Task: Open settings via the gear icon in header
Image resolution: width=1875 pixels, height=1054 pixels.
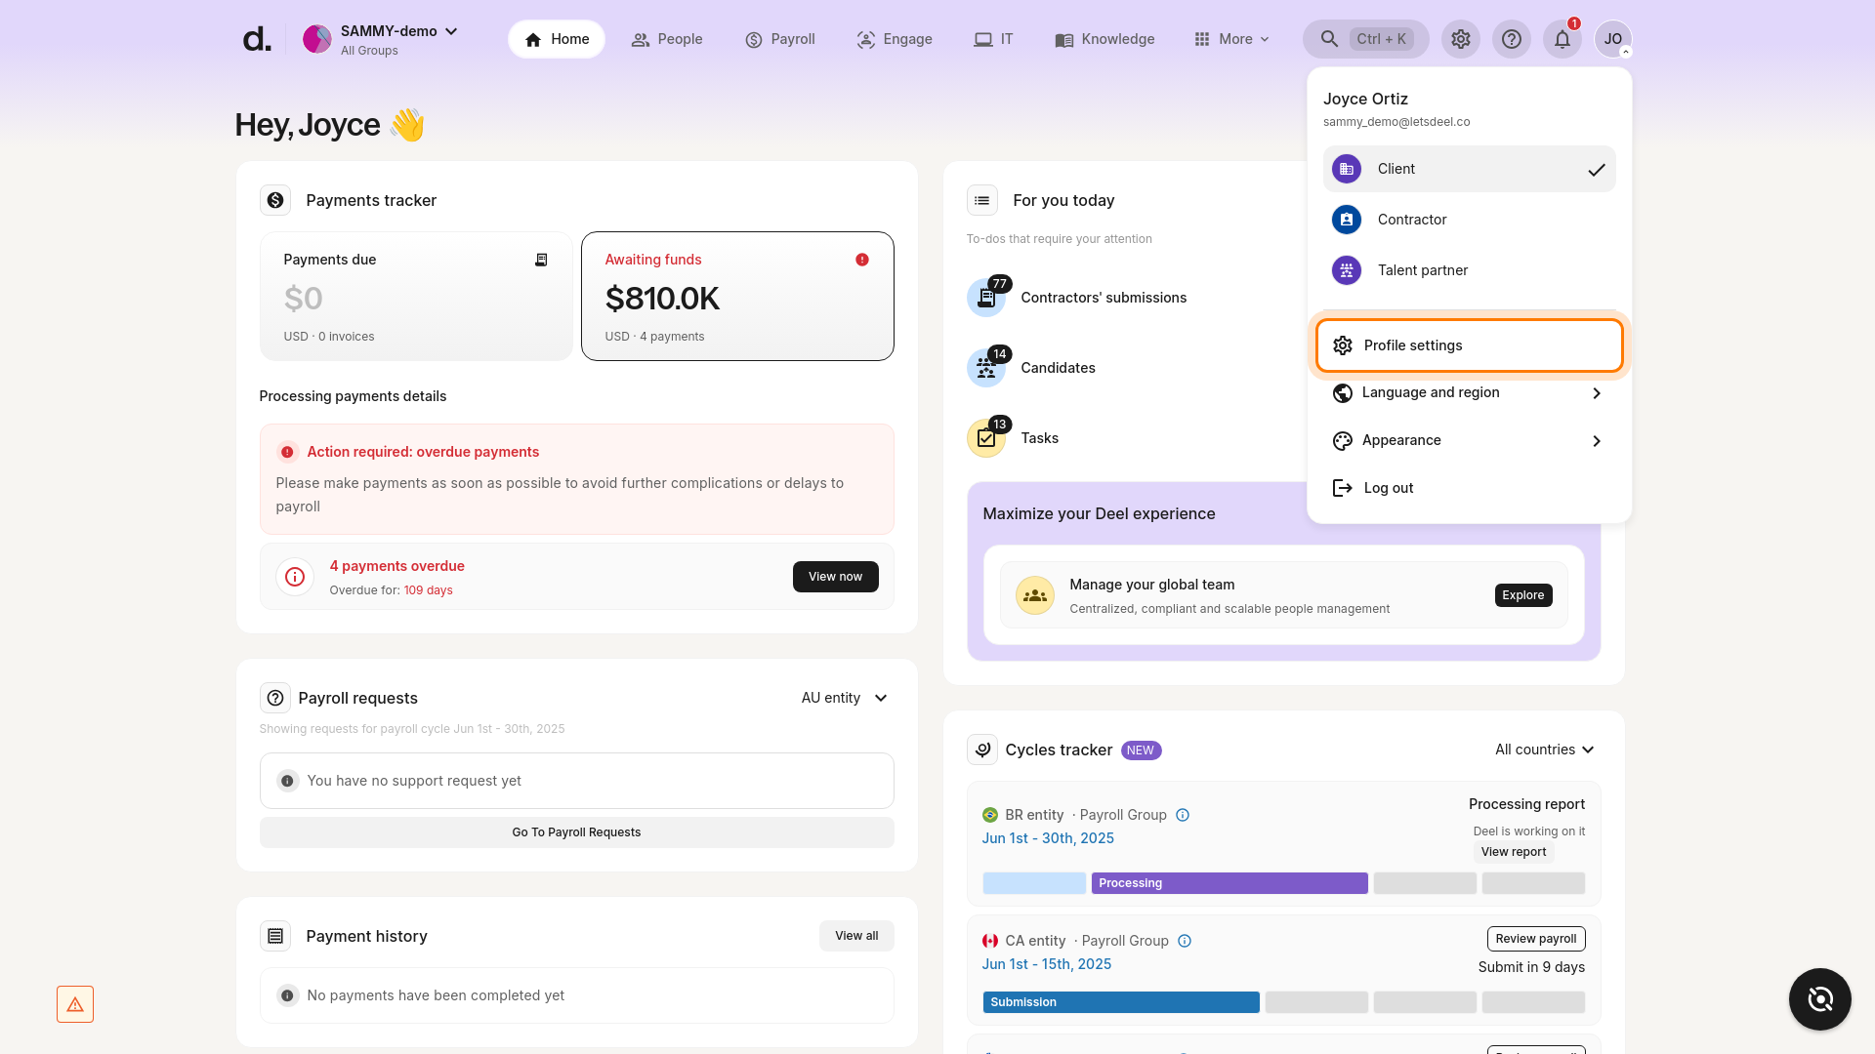Action: tap(1461, 39)
